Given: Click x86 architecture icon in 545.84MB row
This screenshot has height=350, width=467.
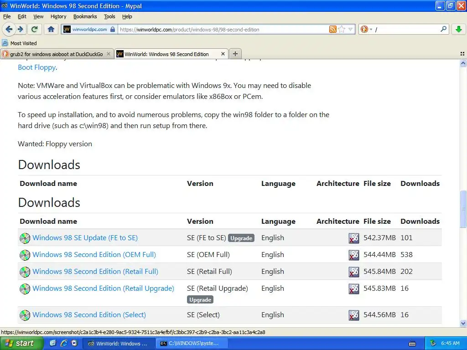Looking at the screenshot, I should (354, 272).
